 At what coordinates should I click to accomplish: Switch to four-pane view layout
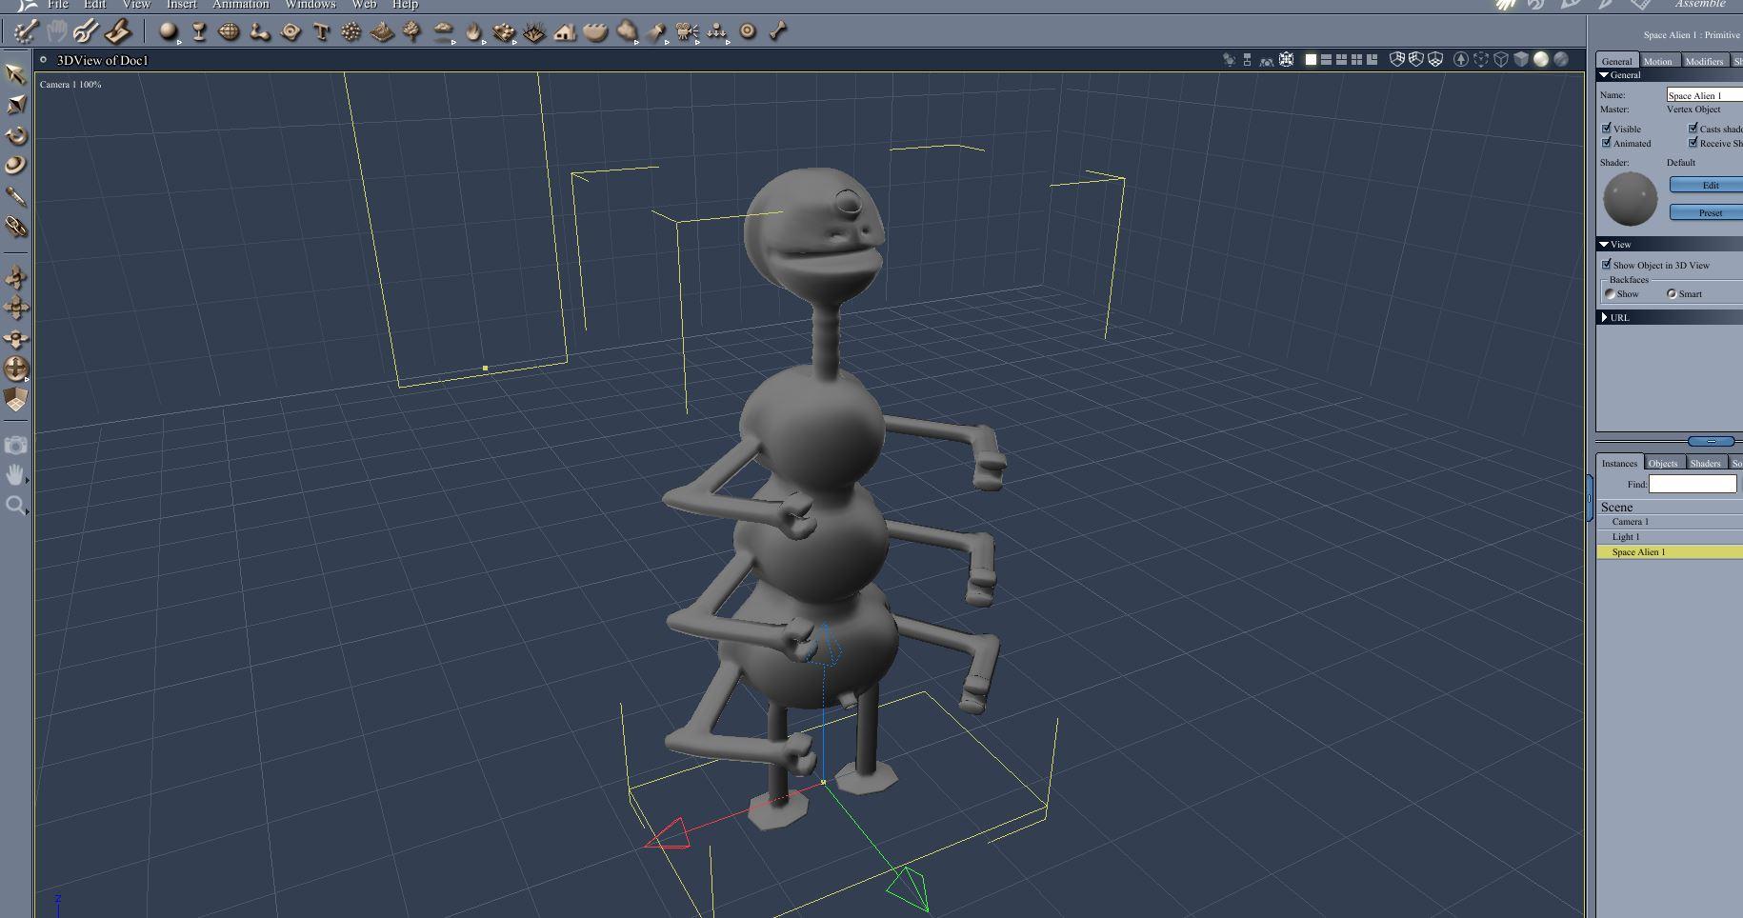click(1356, 59)
